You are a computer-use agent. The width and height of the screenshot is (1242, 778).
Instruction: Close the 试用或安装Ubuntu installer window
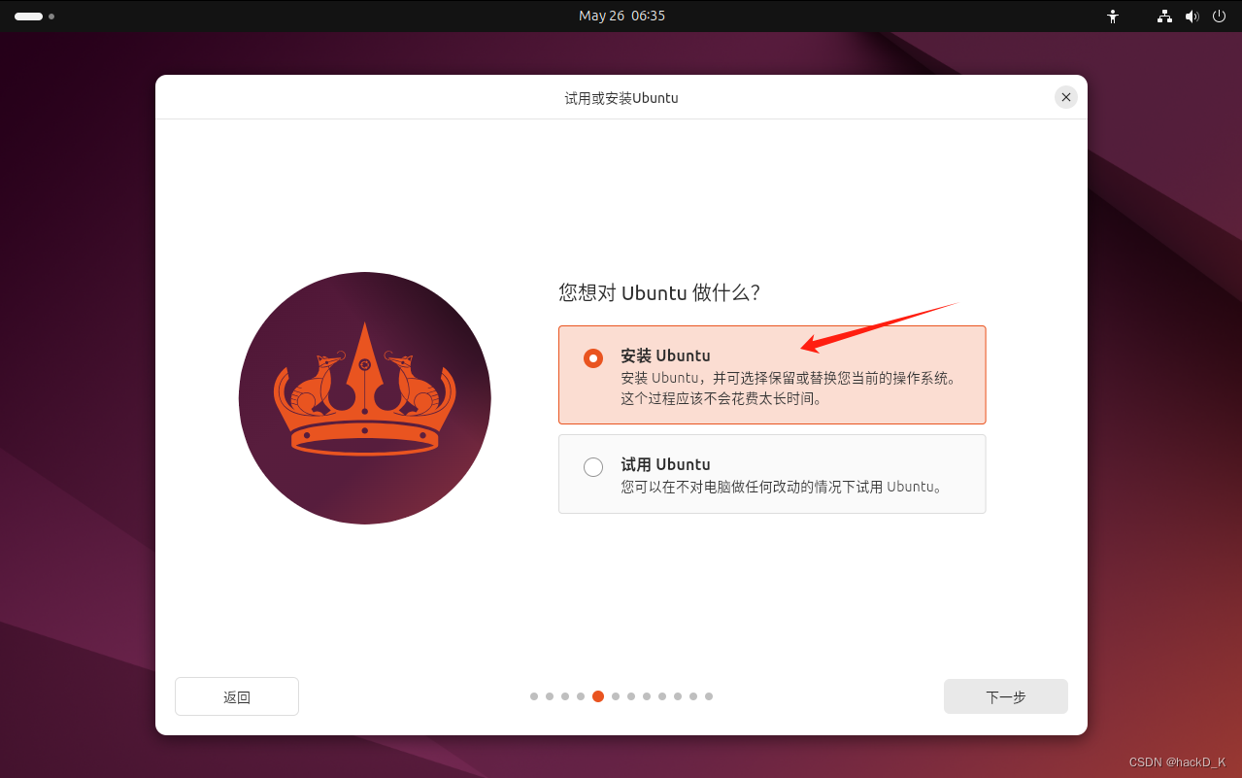1066,97
